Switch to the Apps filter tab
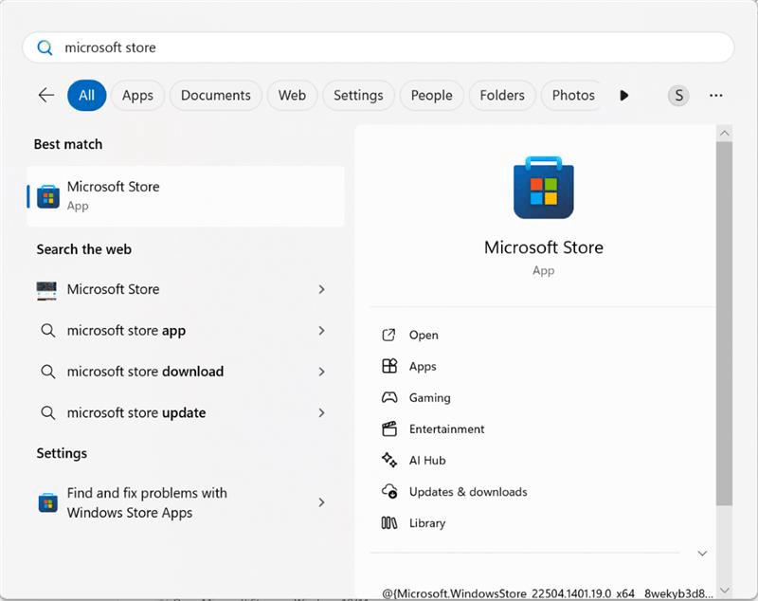Image resolution: width=758 pixels, height=601 pixels. coord(137,95)
